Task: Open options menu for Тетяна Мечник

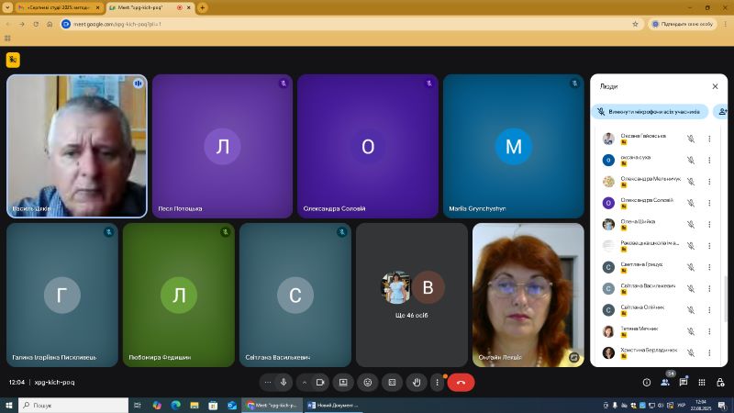Action: [709, 330]
